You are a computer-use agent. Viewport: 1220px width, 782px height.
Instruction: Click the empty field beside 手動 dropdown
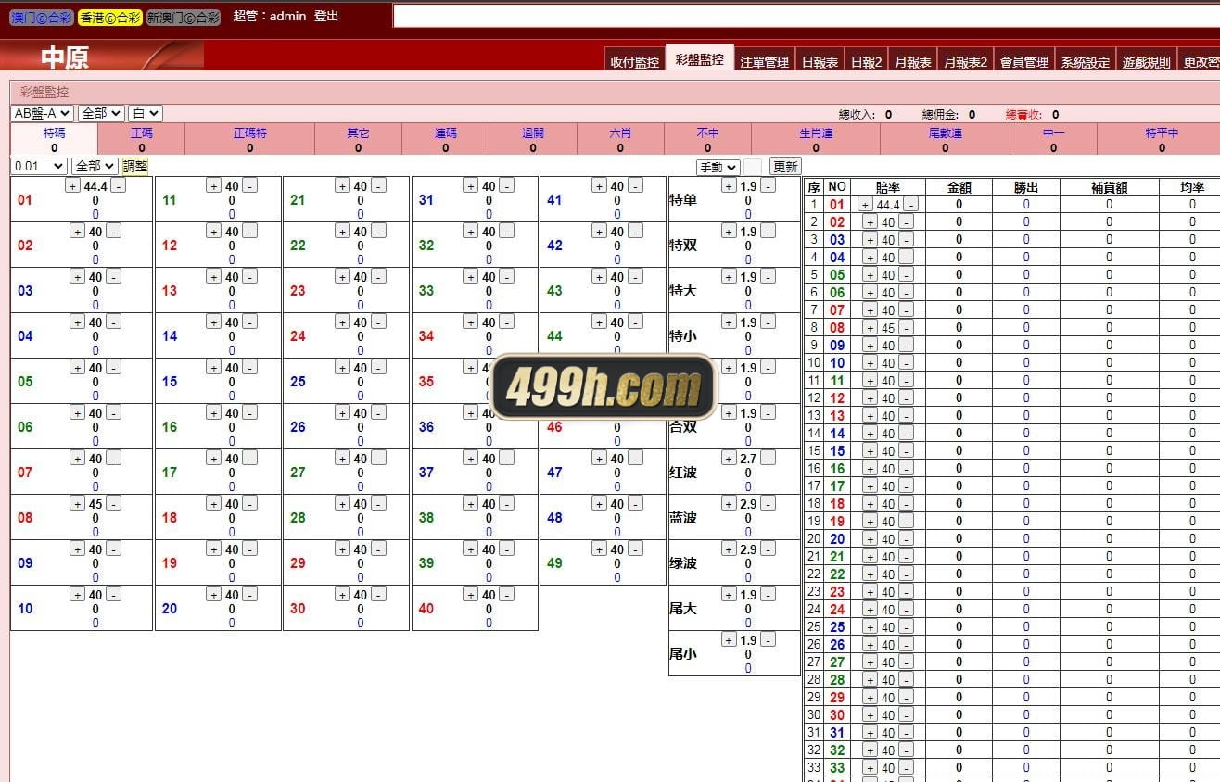coord(753,167)
